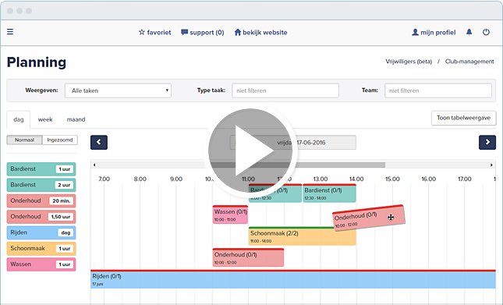Open the Type taak filter field
Screen dimensions: 503x305
285,90
